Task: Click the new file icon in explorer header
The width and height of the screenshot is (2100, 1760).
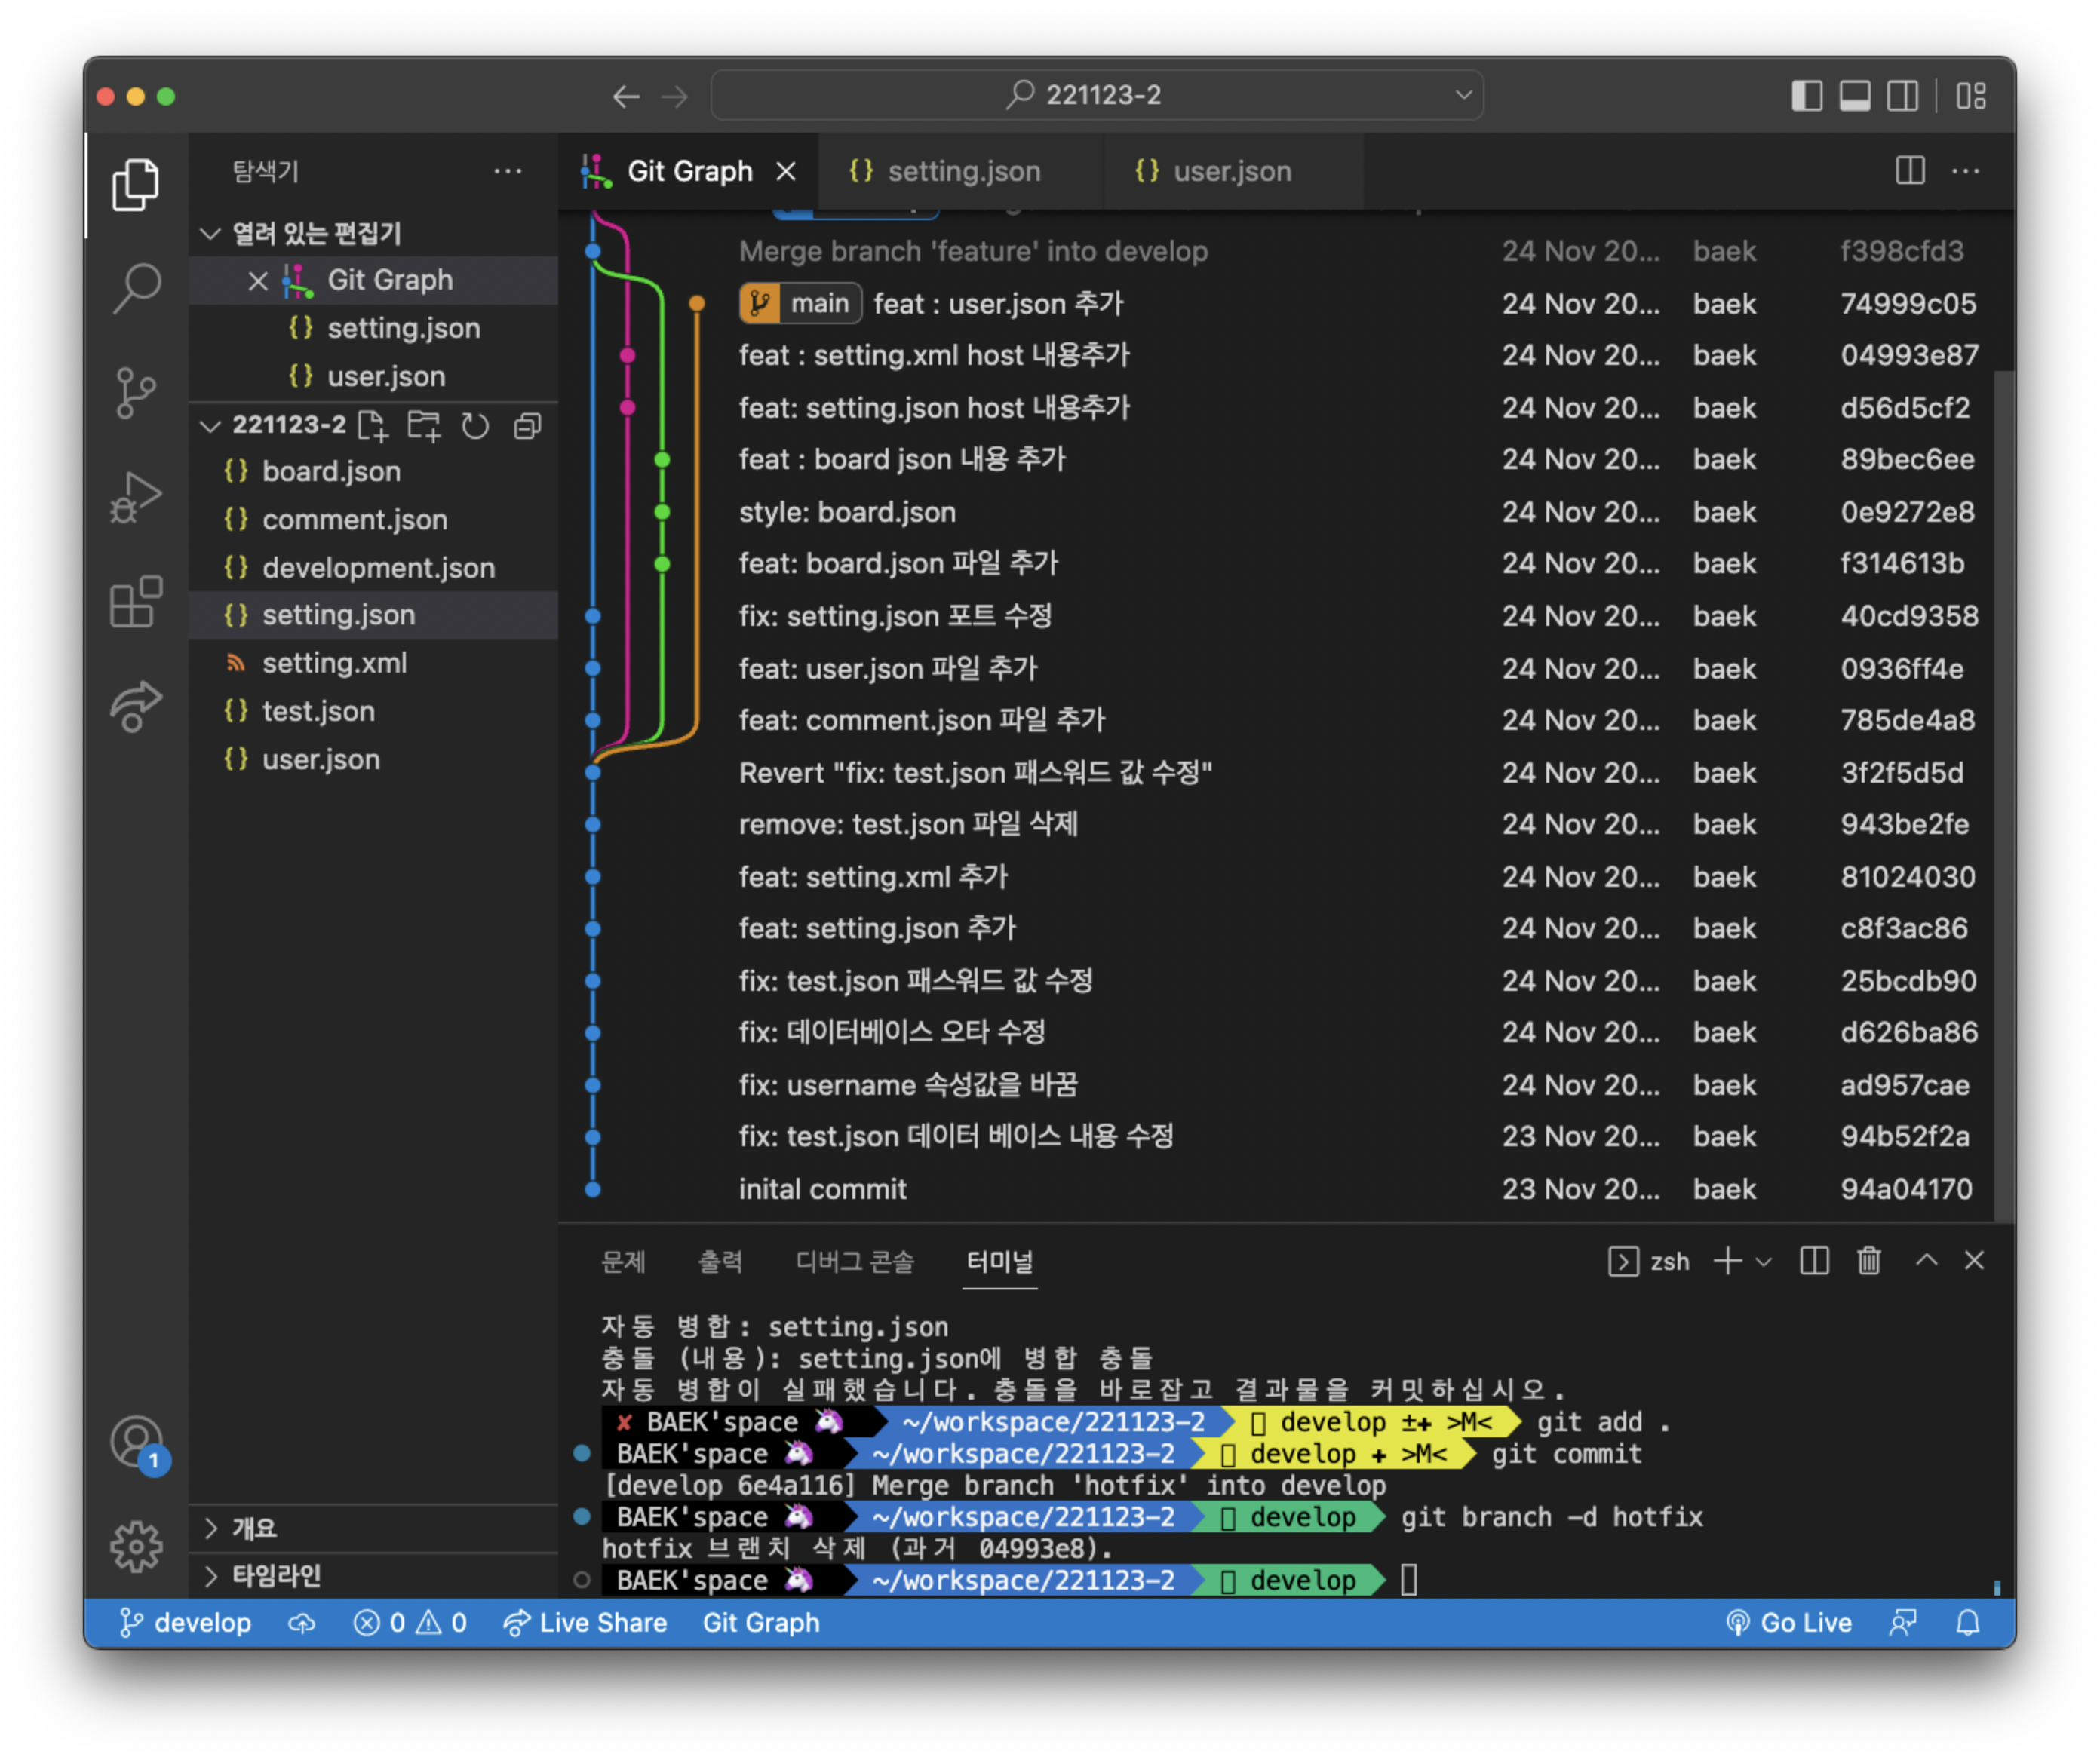Action: click(373, 427)
